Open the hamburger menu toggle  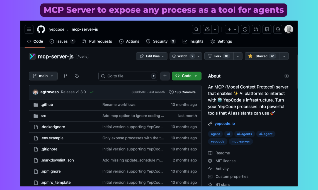coord(29,29)
